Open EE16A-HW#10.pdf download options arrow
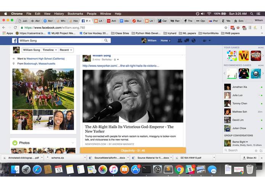Screen dimensions: 265x188 coord(214,158)
